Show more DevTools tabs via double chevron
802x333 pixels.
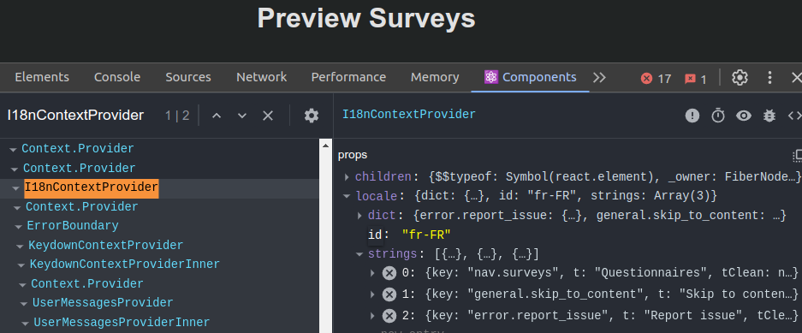tap(599, 78)
